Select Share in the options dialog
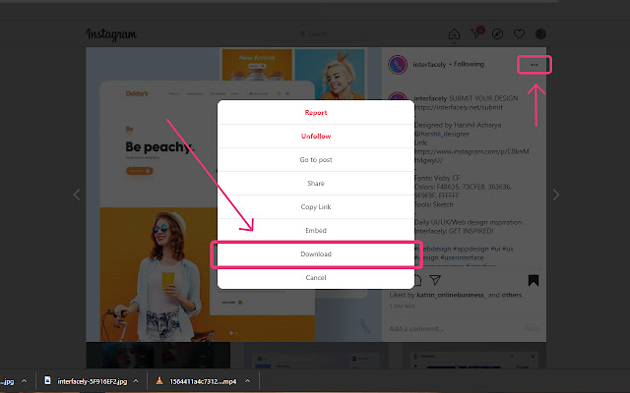Viewport: 630px width, 393px height. (316, 184)
